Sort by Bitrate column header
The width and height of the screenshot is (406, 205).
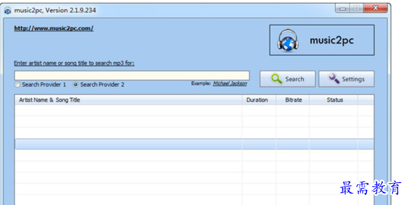click(x=293, y=100)
